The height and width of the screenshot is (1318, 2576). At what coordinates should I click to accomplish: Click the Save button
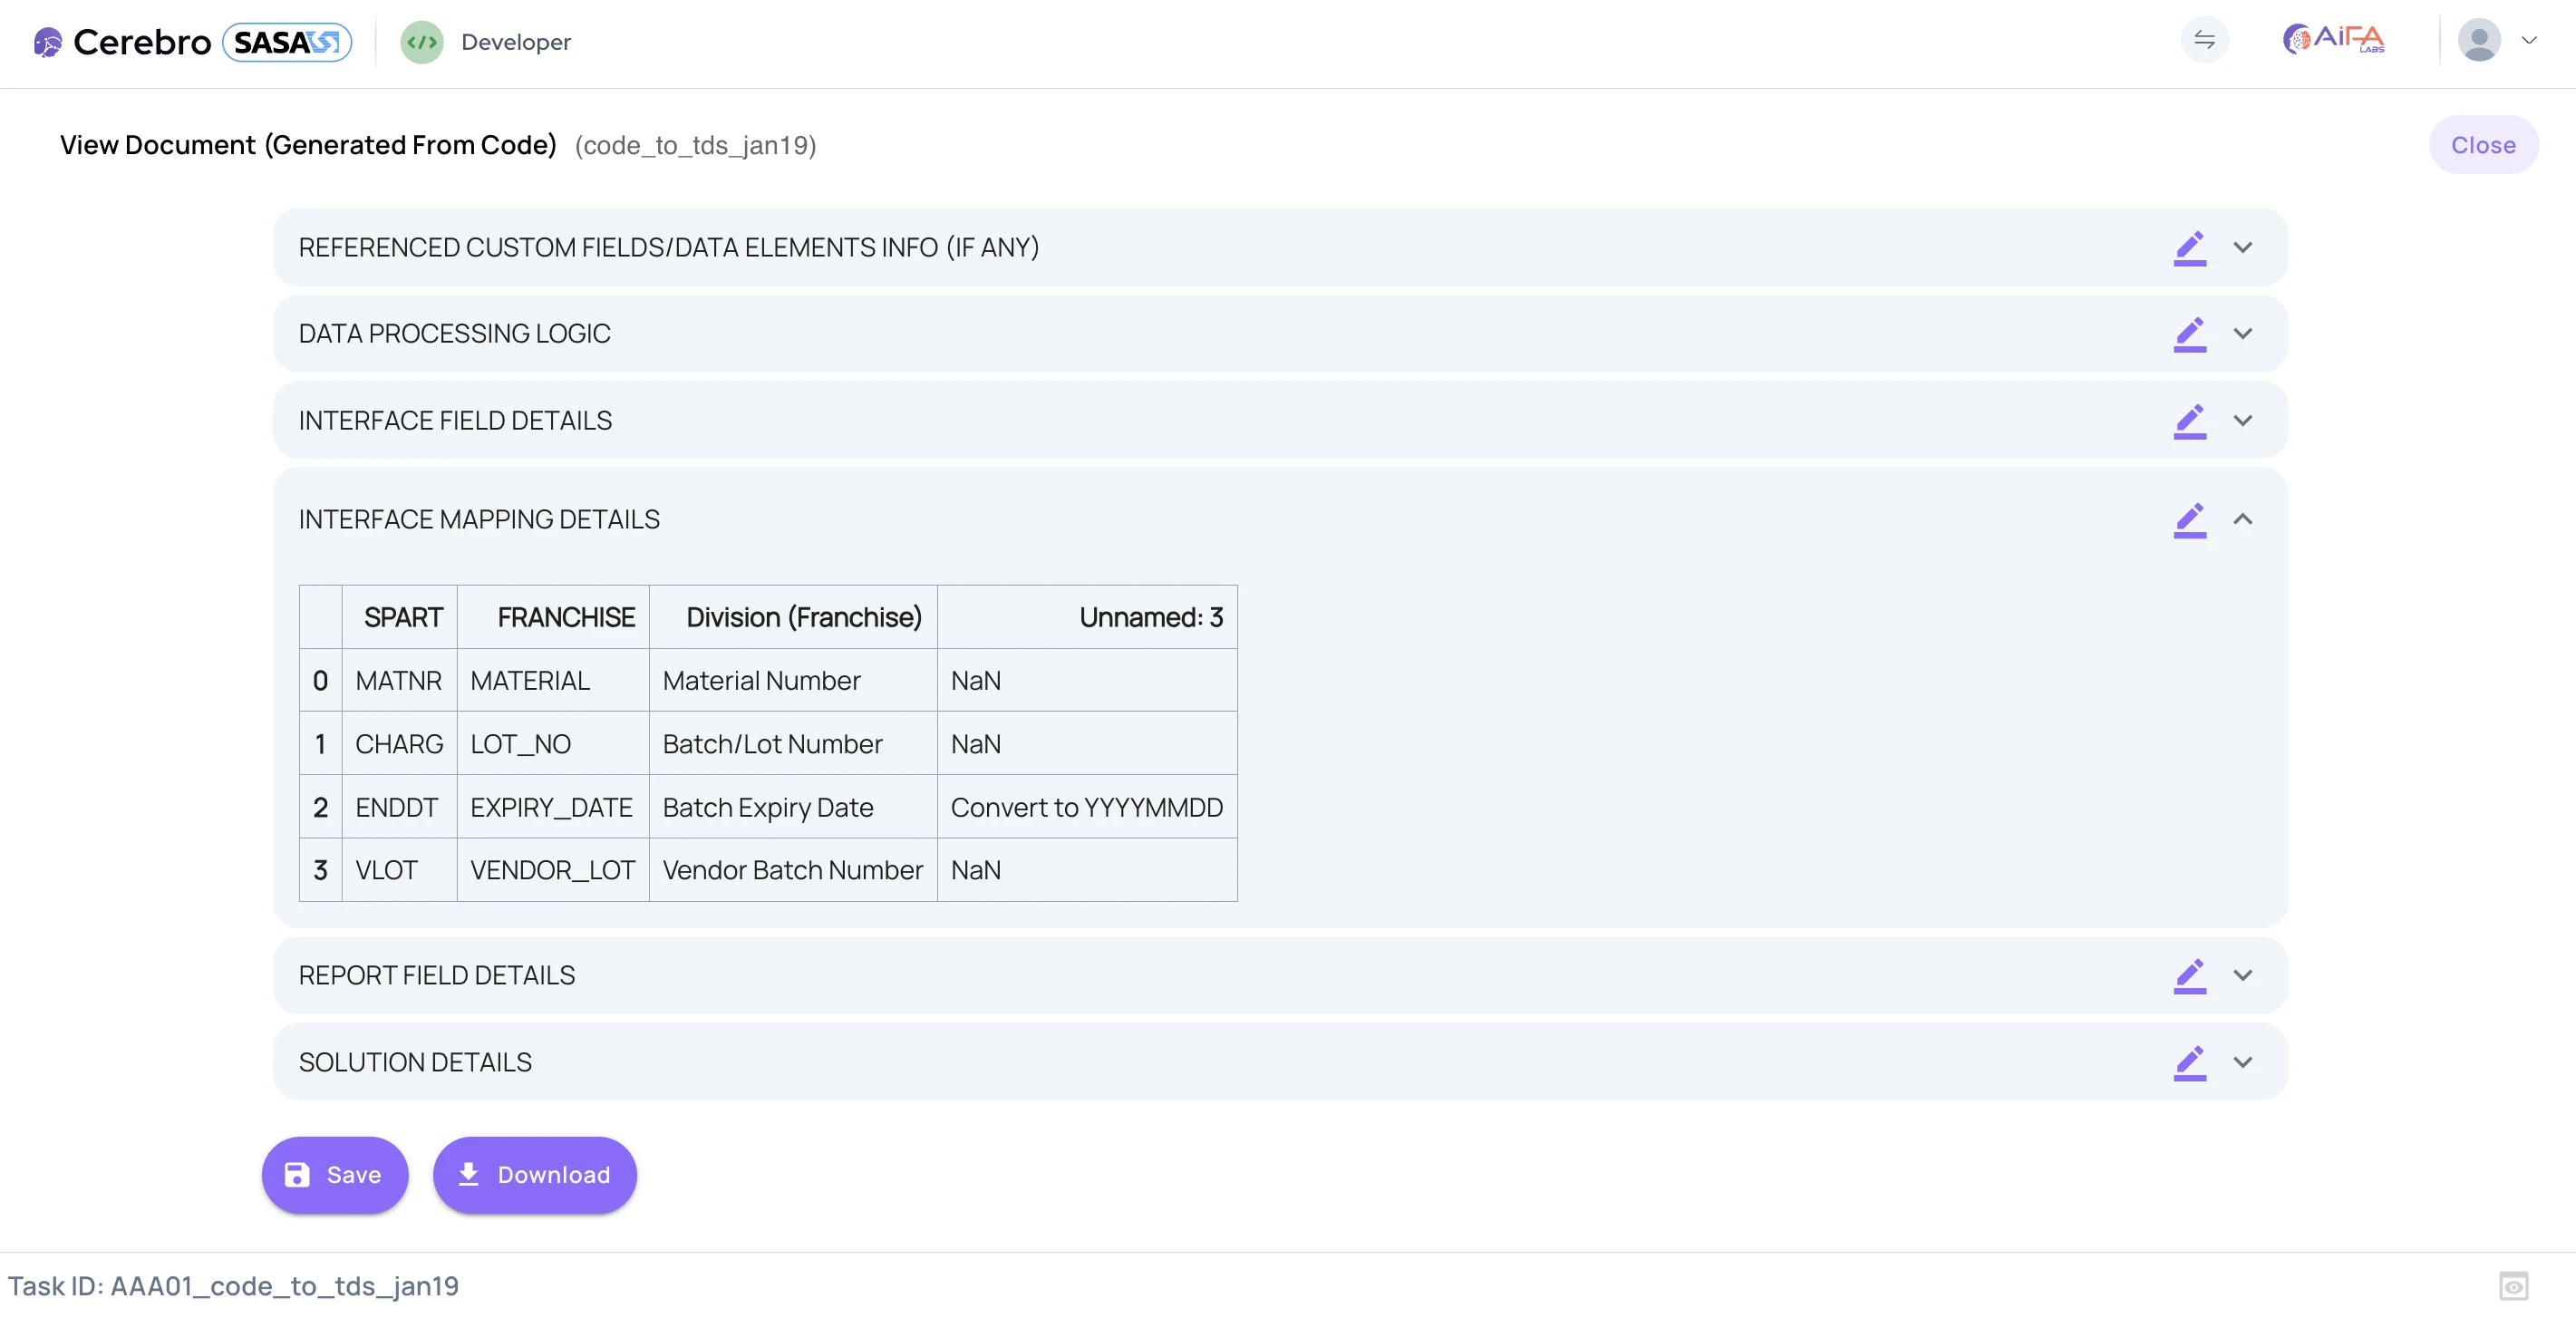(334, 1175)
